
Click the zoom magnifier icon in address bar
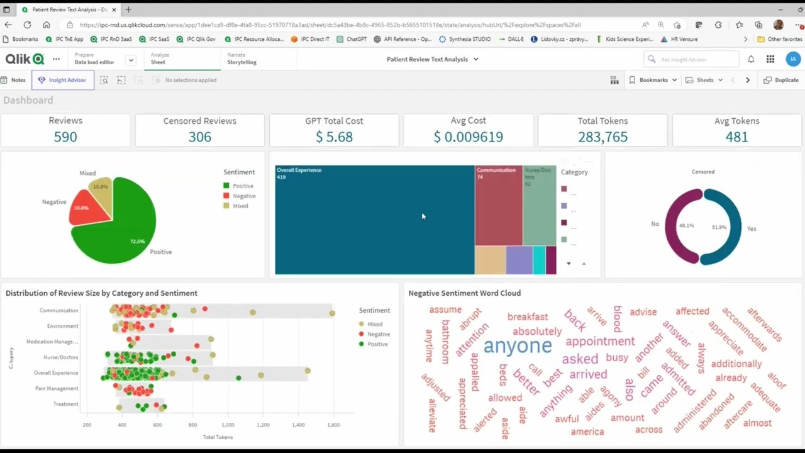coord(661,25)
